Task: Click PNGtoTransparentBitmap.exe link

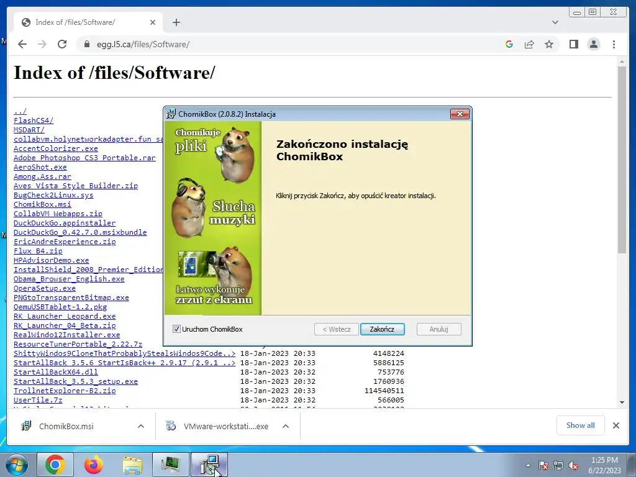Action: [x=71, y=298]
